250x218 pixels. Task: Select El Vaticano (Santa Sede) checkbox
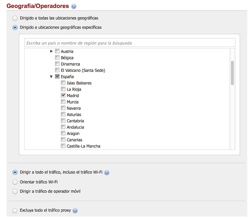click(x=57, y=70)
